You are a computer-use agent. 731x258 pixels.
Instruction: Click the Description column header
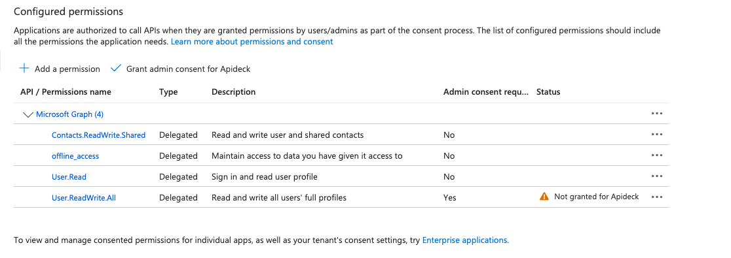(x=234, y=91)
